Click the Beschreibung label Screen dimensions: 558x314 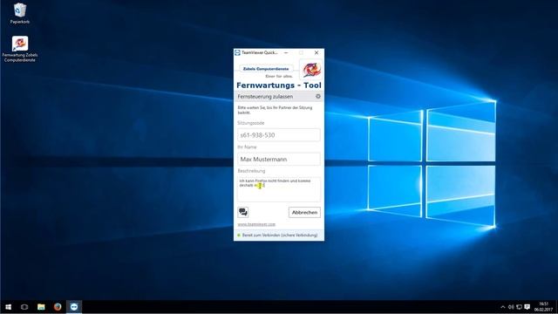251,171
